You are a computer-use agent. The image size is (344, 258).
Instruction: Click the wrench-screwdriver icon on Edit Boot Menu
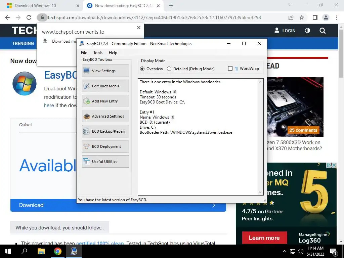86,86
